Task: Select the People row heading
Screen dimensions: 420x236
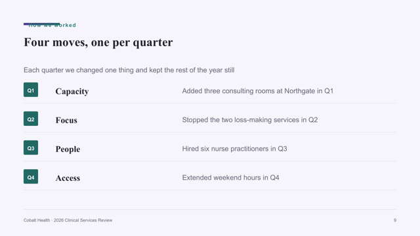Action: [68, 149]
